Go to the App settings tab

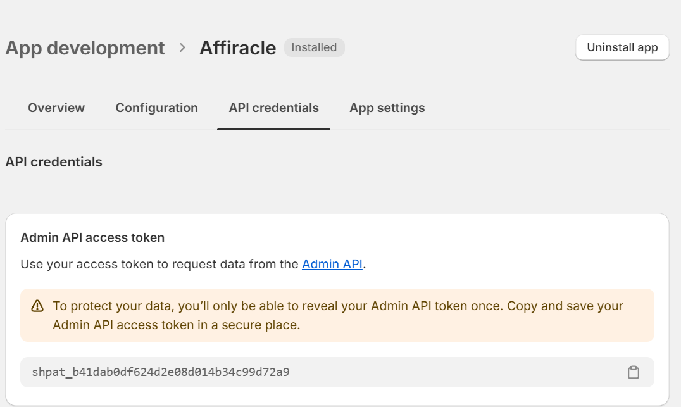pos(387,108)
